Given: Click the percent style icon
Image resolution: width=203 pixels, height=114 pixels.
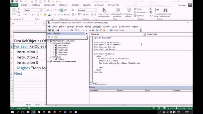Looking at the screenshot, I should coord(84,15).
